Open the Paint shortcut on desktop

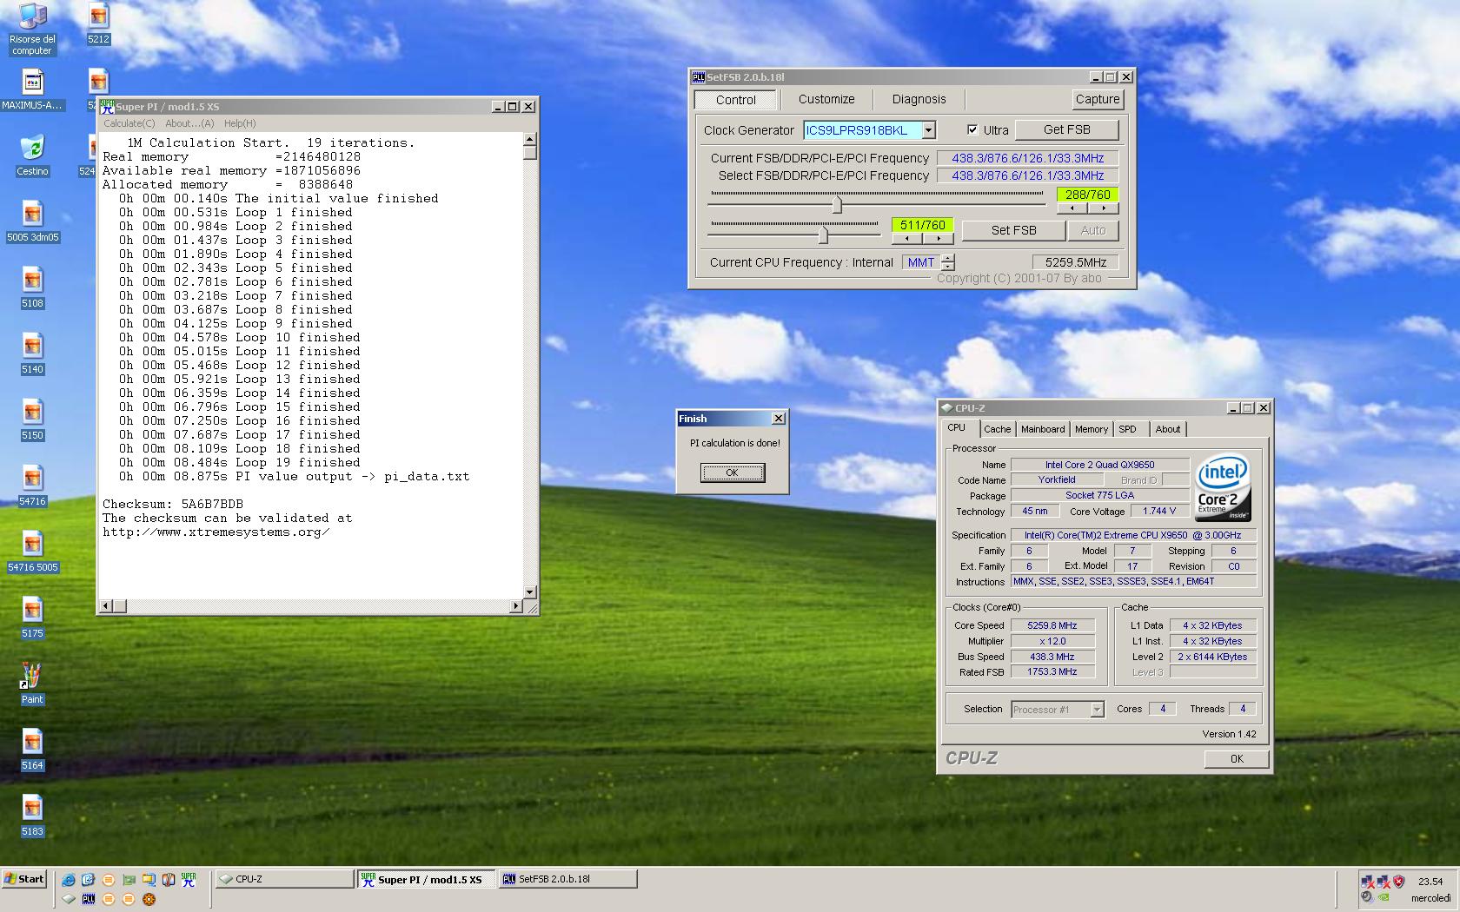click(x=32, y=684)
